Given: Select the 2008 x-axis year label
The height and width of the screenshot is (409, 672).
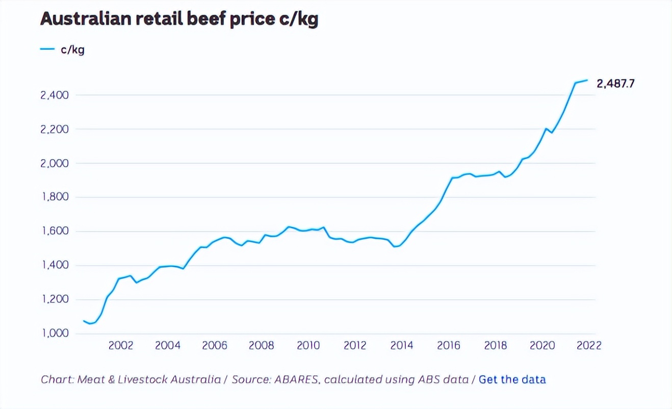Looking at the screenshot, I should [261, 346].
